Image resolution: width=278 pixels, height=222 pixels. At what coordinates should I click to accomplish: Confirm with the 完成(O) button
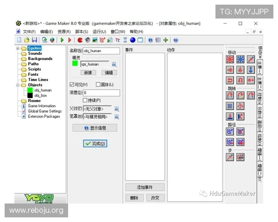95,143
